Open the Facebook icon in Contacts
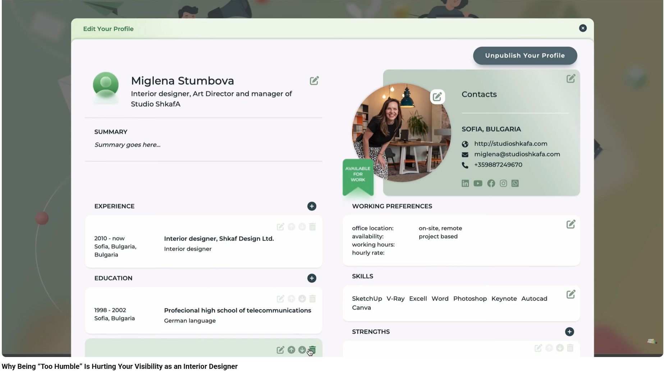Viewport: 664px width, 371px height. coord(491,183)
